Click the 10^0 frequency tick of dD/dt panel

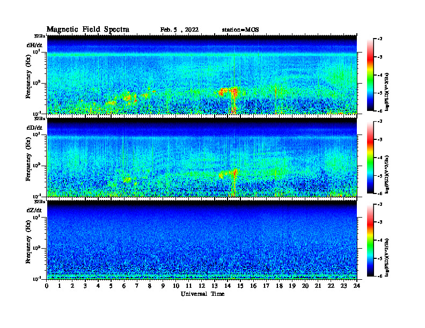pyautogui.click(x=36, y=166)
